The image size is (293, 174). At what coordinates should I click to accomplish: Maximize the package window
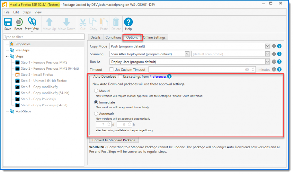[x=271, y=3]
